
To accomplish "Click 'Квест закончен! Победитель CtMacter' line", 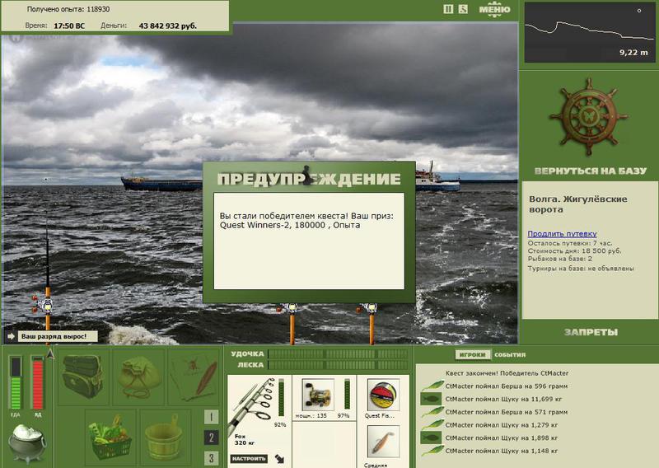I will tap(507, 373).
